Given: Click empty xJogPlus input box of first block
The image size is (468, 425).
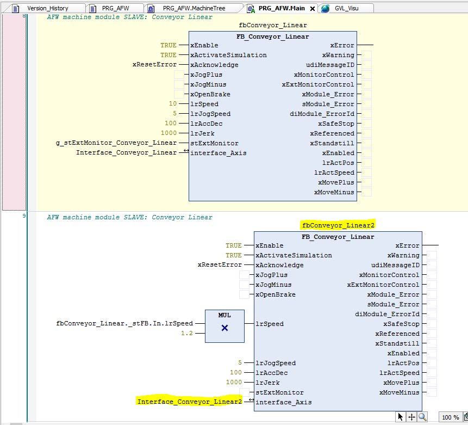Looking at the screenshot, I should pos(179,75).
